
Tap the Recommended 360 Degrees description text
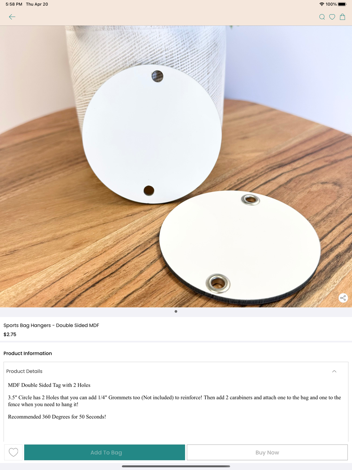pos(57,417)
